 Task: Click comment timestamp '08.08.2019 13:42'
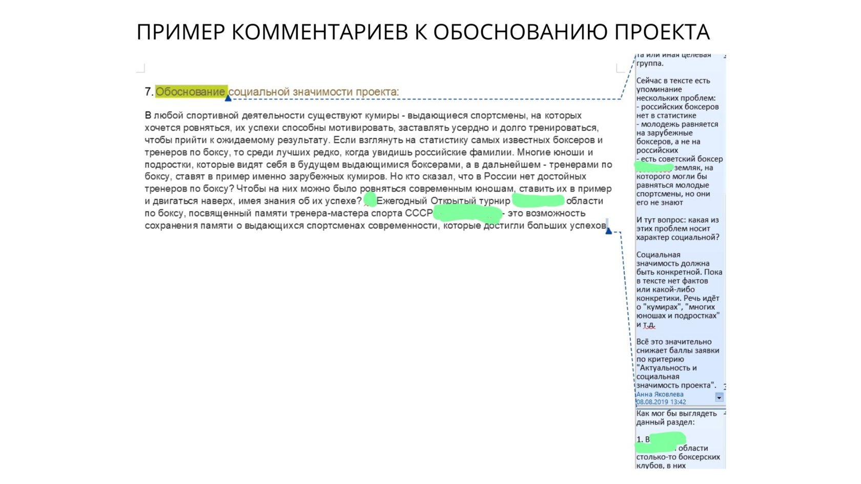(661, 402)
